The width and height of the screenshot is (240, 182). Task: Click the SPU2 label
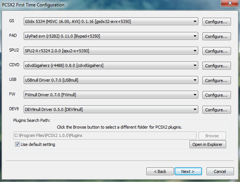coord(14,50)
